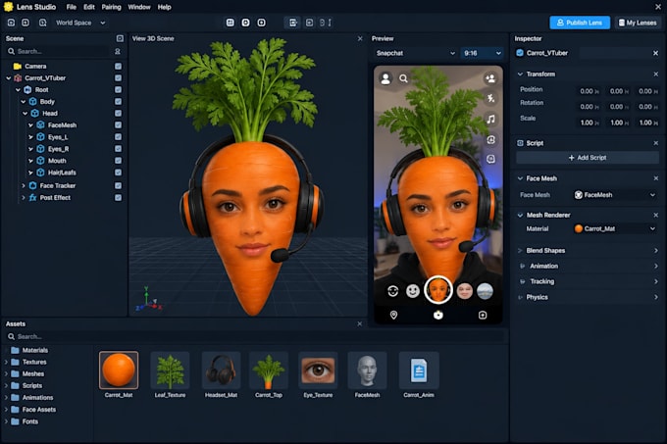
Task: Open the Physics section in Inspector
Action: pos(587,297)
